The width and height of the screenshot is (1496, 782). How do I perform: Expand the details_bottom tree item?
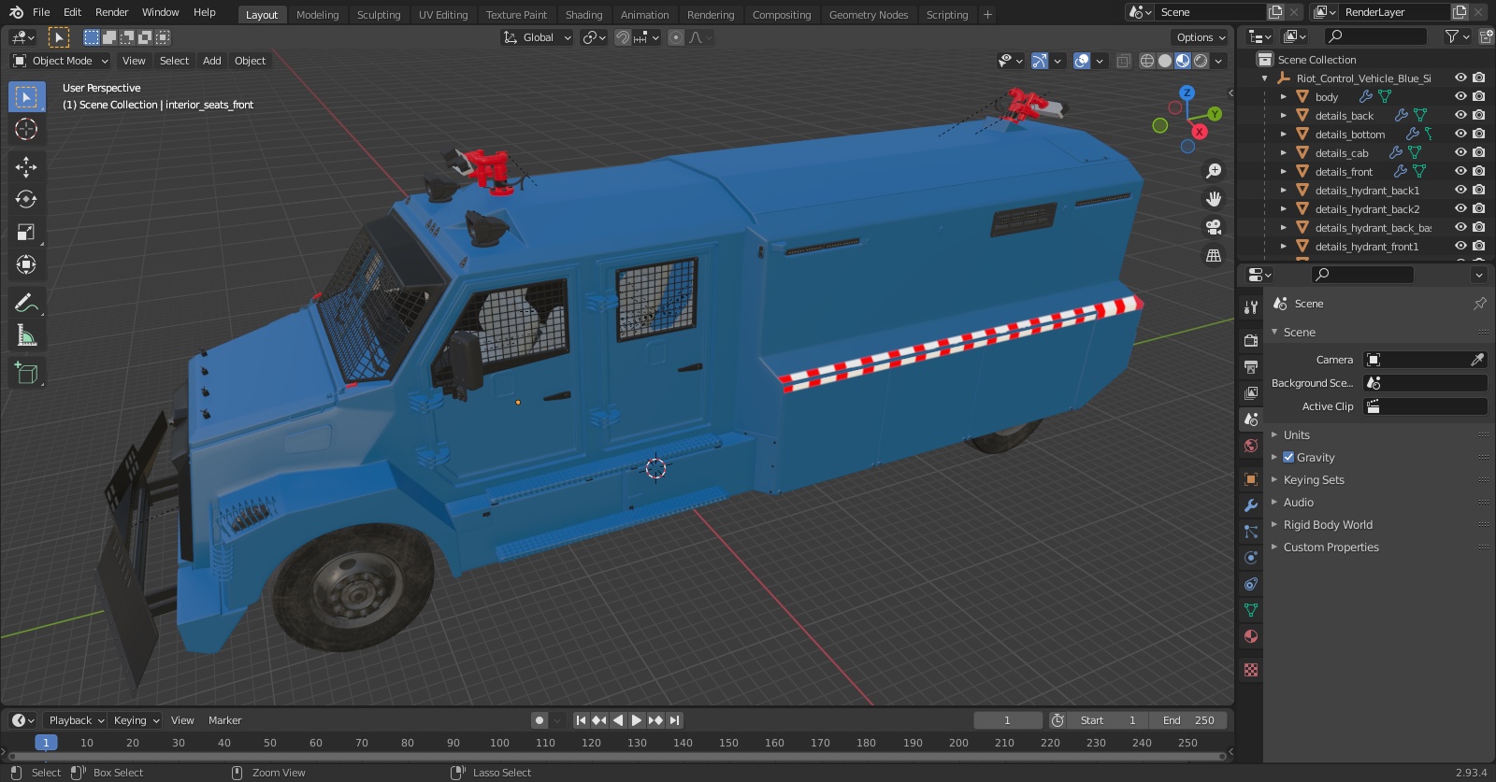1284,134
